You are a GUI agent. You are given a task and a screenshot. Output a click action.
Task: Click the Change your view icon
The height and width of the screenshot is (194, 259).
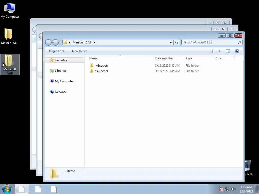click(214, 51)
